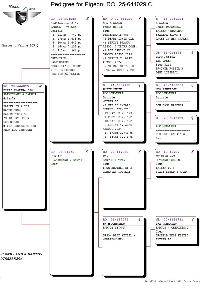Click female symbol beside ring B 20-6245127

click(x=192, y=118)
